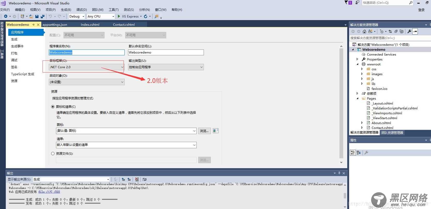
Task: Clear all Output panel text
Action: 137,179
